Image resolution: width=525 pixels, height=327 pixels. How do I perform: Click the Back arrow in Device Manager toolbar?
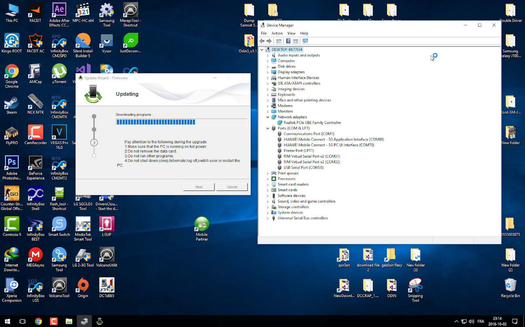coord(262,41)
